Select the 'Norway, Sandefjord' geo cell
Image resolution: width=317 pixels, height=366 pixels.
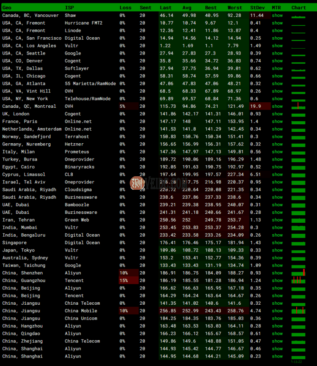tap(26, 137)
